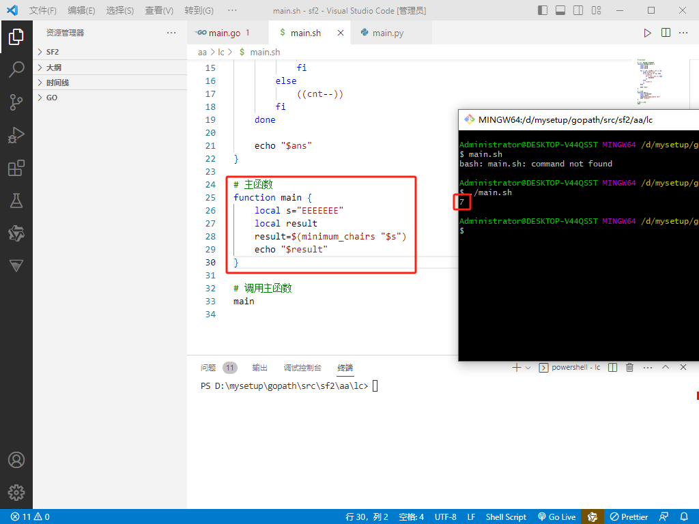Start Go Live server from status bar
This screenshot has width=699, height=524.
pyautogui.click(x=557, y=517)
